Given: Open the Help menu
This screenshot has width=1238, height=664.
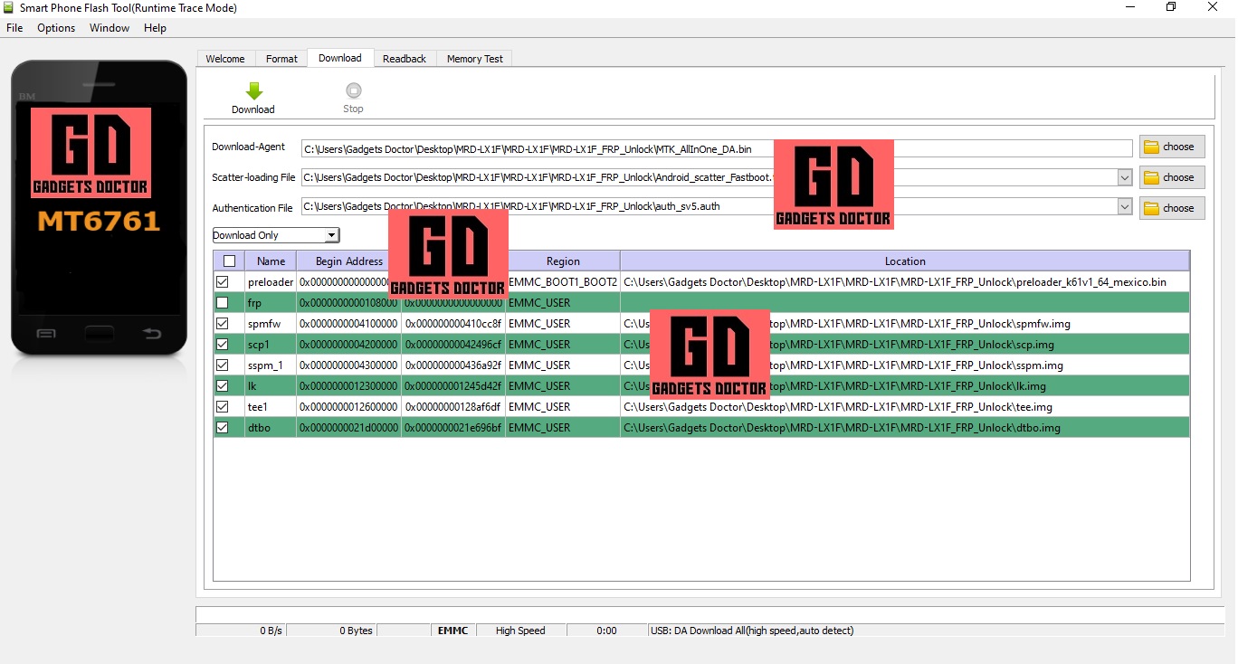Looking at the screenshot, I should click(x=156, y=28).
